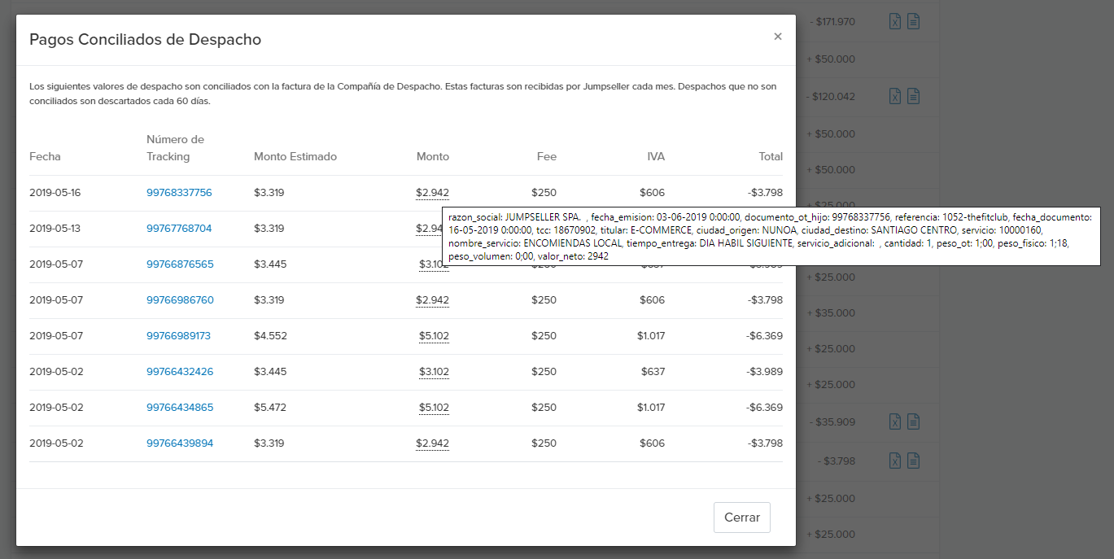This screenshot has width=1114, height=559.
Task: Open tracking link 99767768704
Action: coord(179,229)
